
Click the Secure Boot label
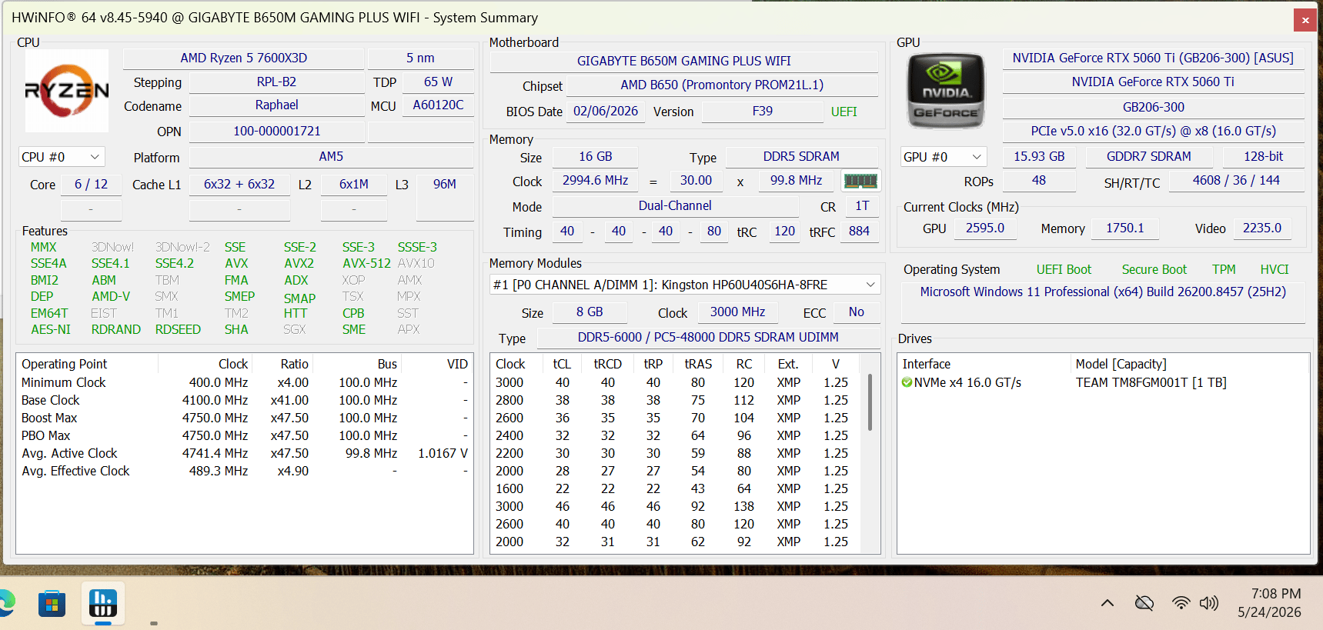1154,269
